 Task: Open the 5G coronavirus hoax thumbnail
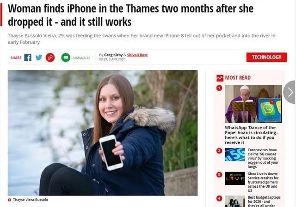pos(235,155)
